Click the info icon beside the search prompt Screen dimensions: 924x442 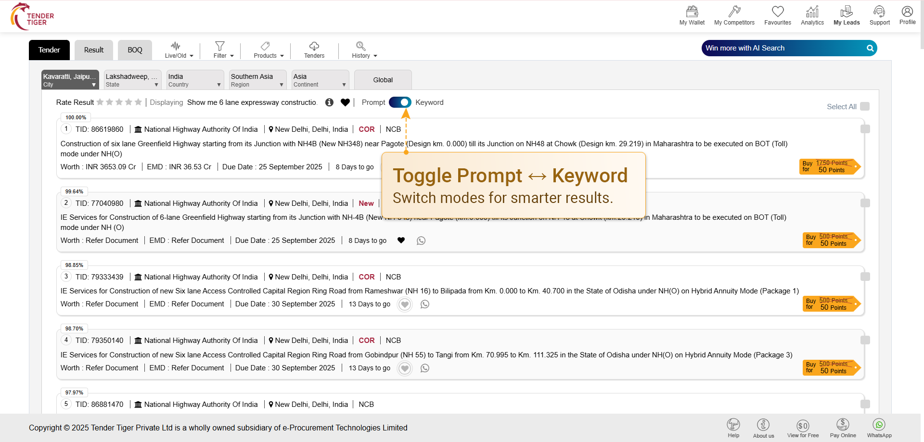[x=329, y=102]
